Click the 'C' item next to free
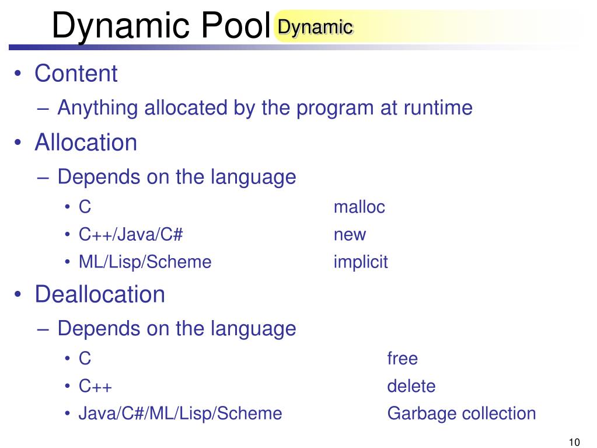Image resolution: width=597 pixels, height=448 pixels. (x=85, y=359)
